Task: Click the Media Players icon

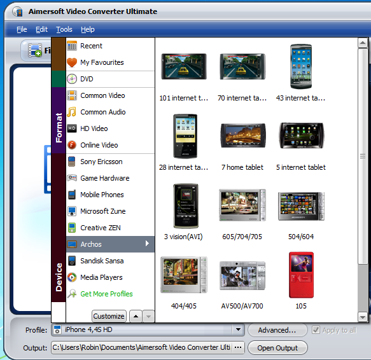Action: [x=72, y=277]
